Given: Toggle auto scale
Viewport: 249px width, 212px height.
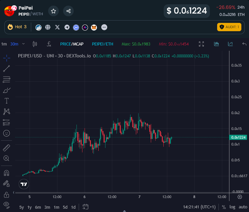Looking at the screenshot, I should point(243,207).
